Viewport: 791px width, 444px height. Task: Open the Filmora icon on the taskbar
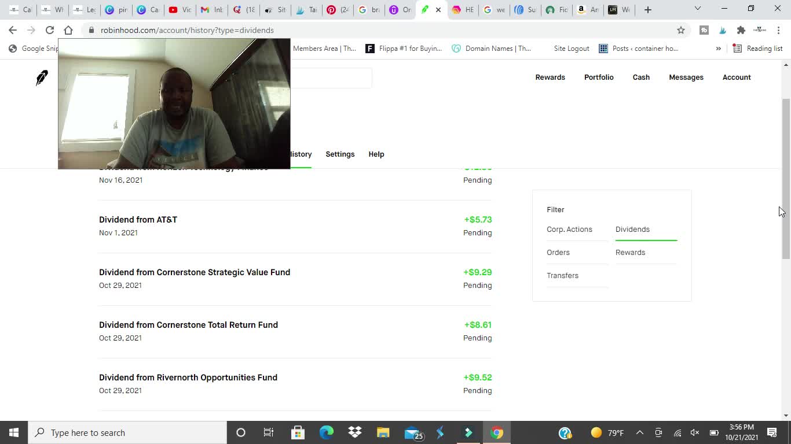click(468, 432)
